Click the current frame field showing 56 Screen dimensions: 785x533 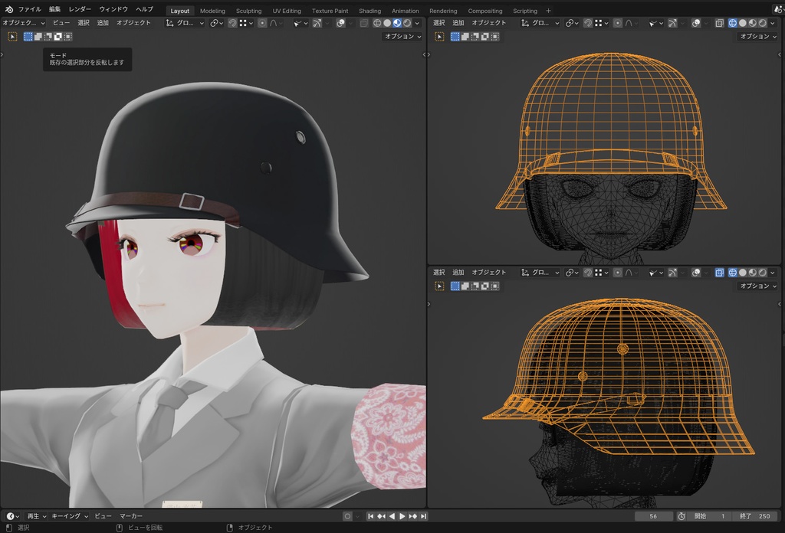(x=653, y=516)
